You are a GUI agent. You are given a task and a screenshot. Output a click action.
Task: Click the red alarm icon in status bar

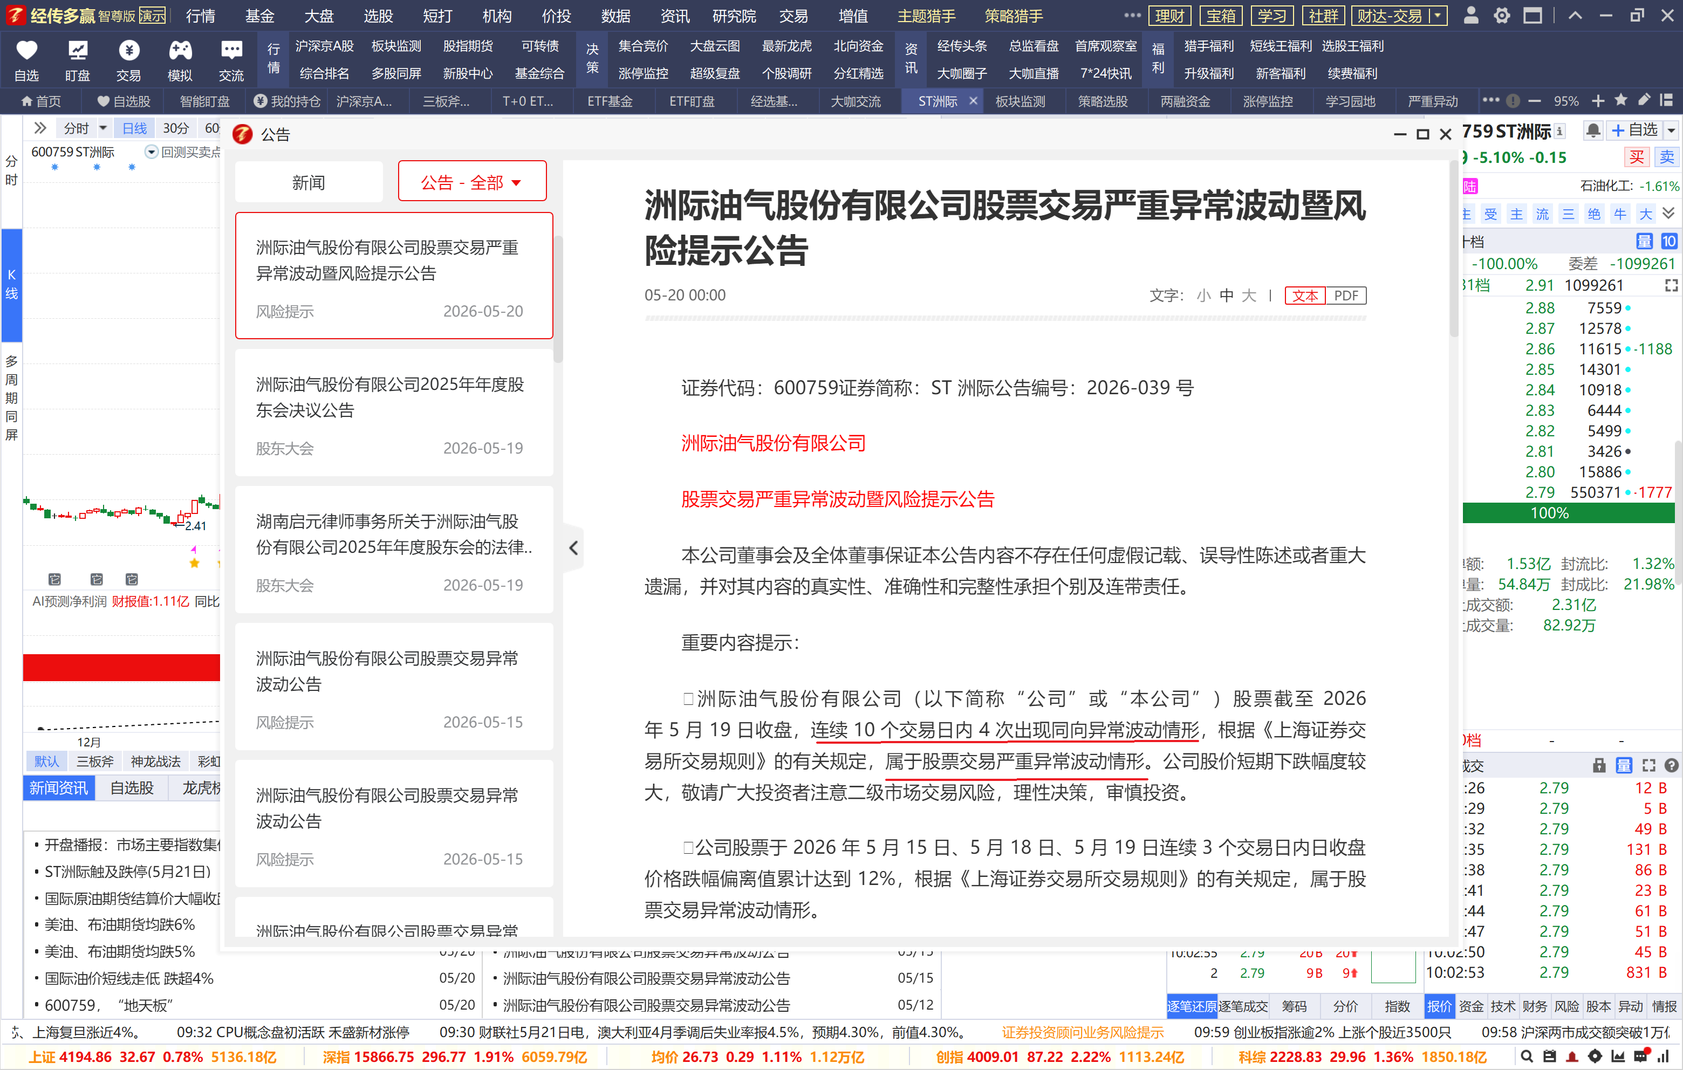pos(1572,1056)
